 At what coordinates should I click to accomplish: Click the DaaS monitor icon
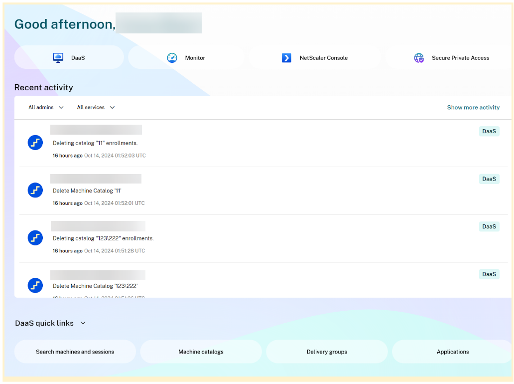coord(58,58)
